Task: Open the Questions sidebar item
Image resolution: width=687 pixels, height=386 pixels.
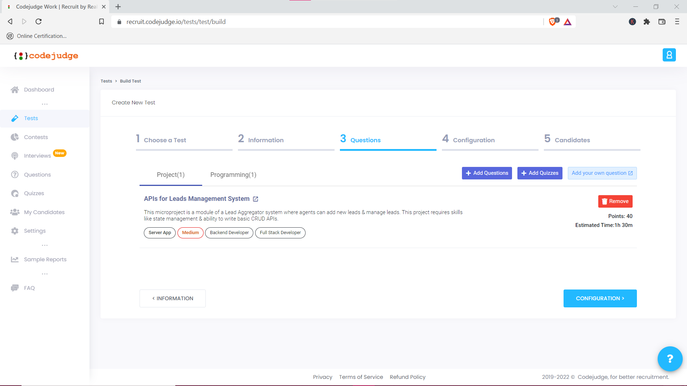Action: click(x=37, y=174)
